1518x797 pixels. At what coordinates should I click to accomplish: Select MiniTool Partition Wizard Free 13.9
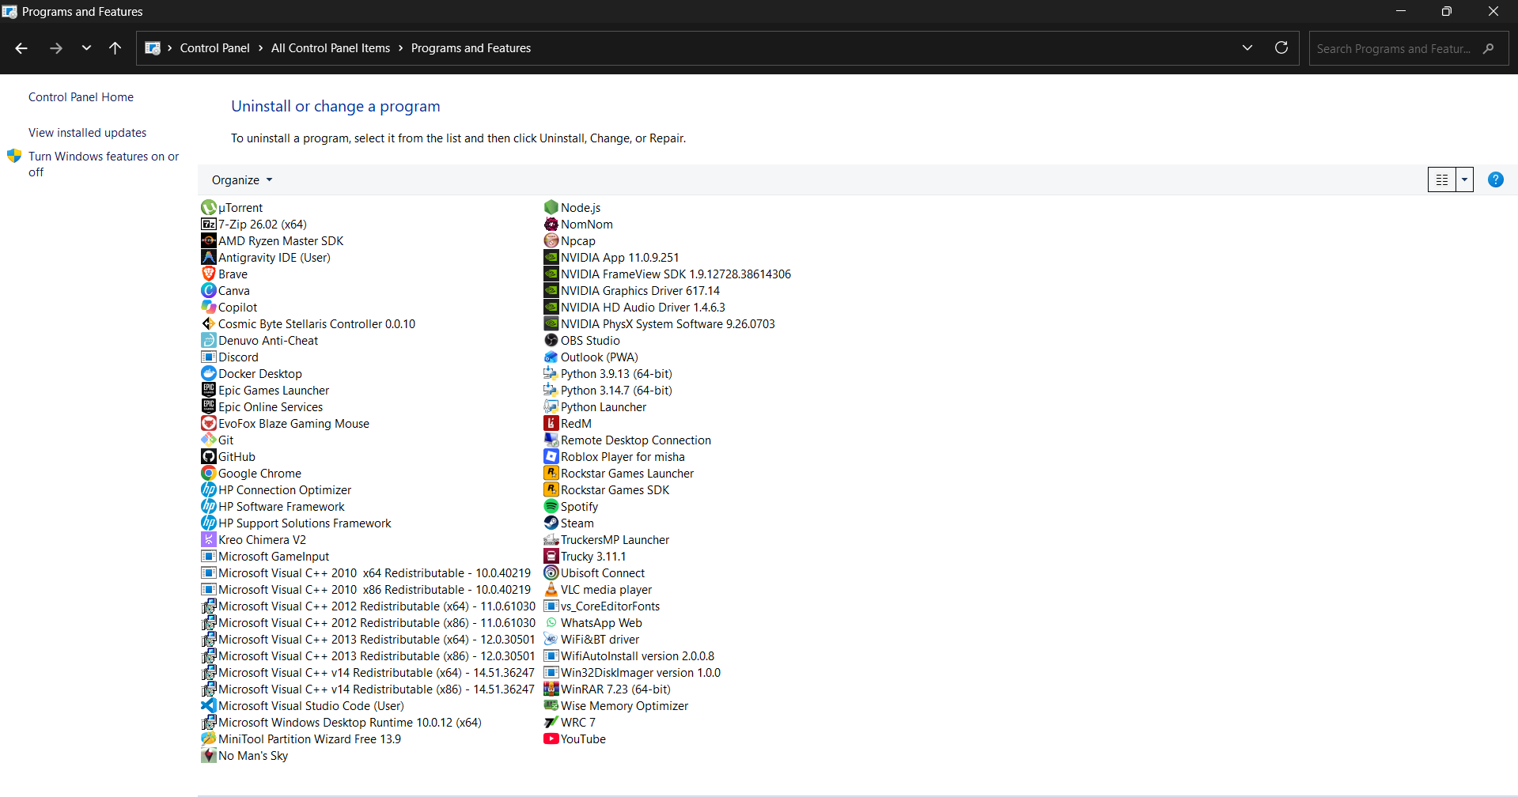(x=301, y=739)
